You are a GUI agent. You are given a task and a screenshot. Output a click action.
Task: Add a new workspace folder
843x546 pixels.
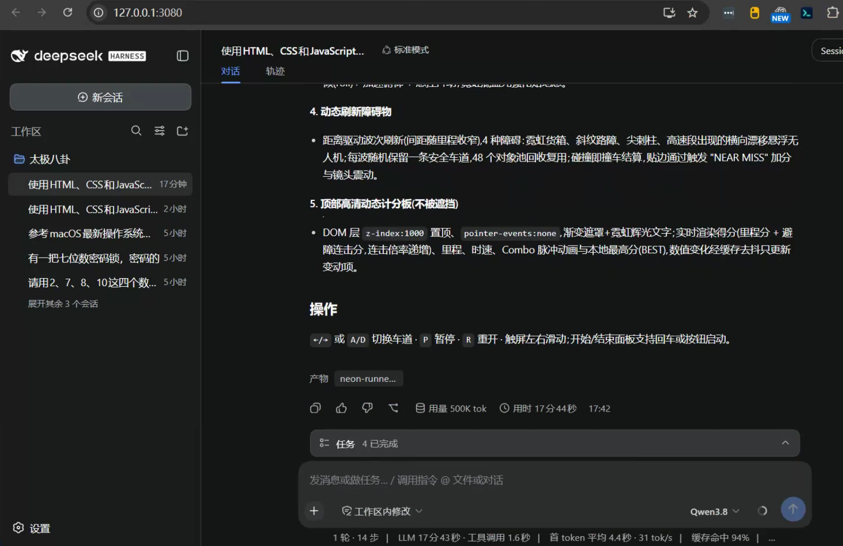(x=183, y=131)
